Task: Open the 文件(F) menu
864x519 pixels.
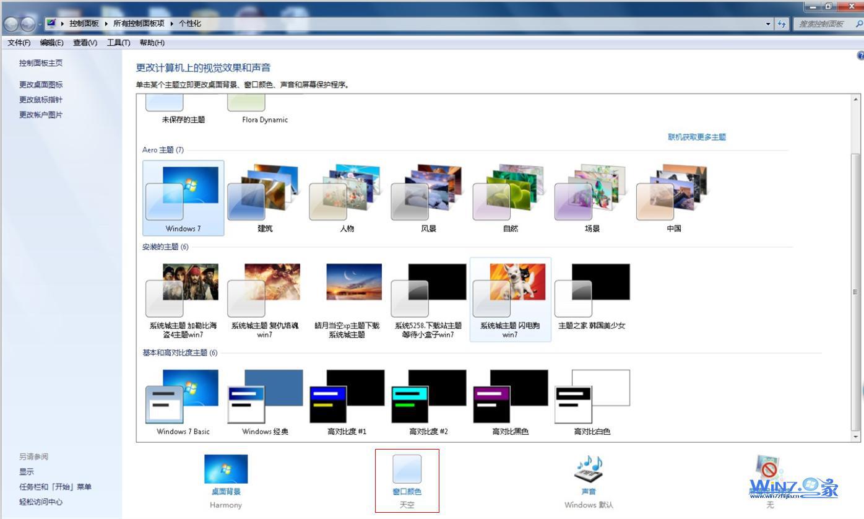Action: [19, 43]
